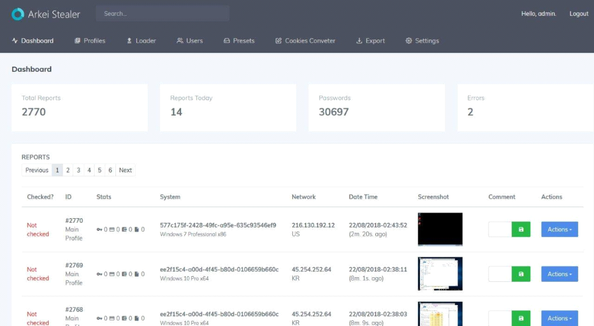
Task: Click the Cookies Conveter edit icon
Action: pyautogui.click(x=278, y=41)
